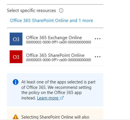Follow the Learn more link

pos(48,98)
